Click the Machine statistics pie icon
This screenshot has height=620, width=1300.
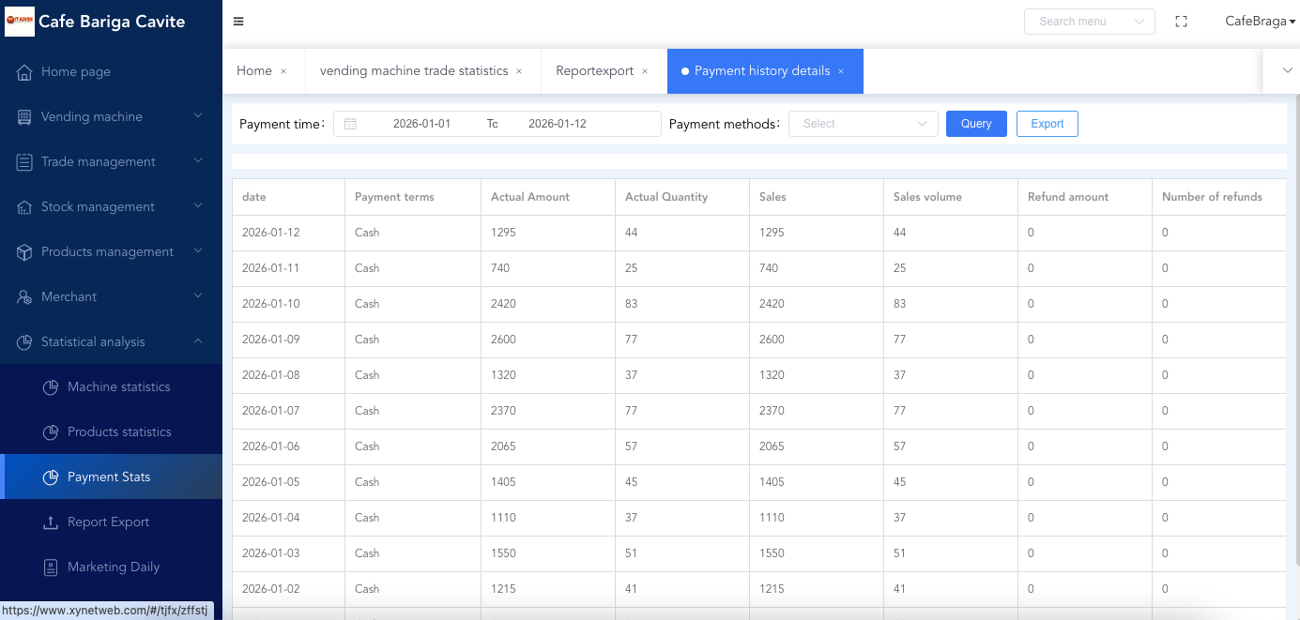point(51,387)
